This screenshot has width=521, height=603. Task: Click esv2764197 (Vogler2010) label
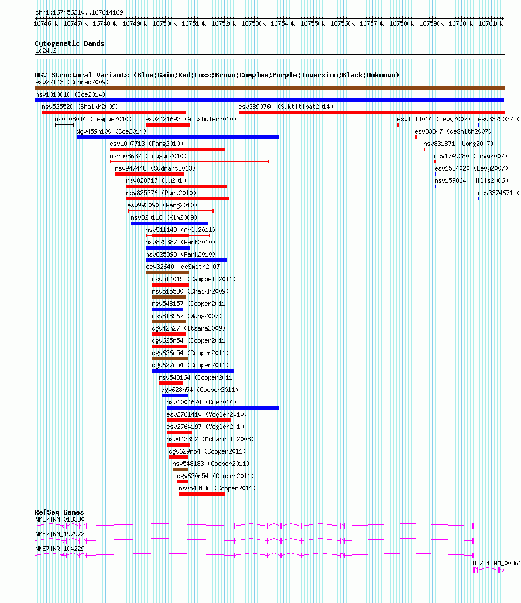(x=207, y=427)
